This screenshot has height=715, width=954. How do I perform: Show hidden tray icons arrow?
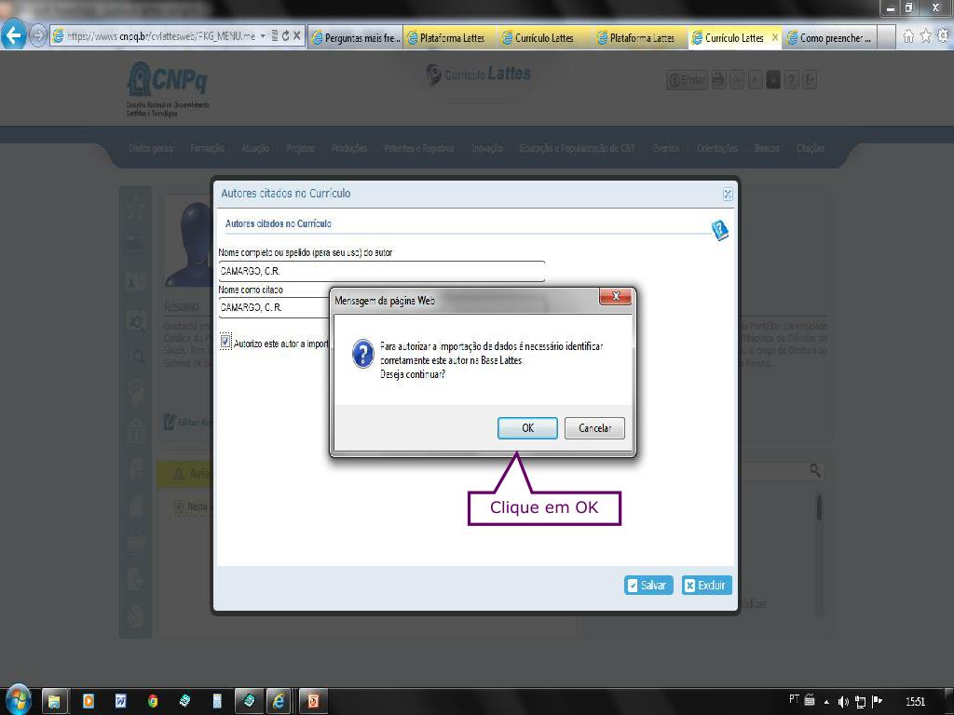[826, 702]
